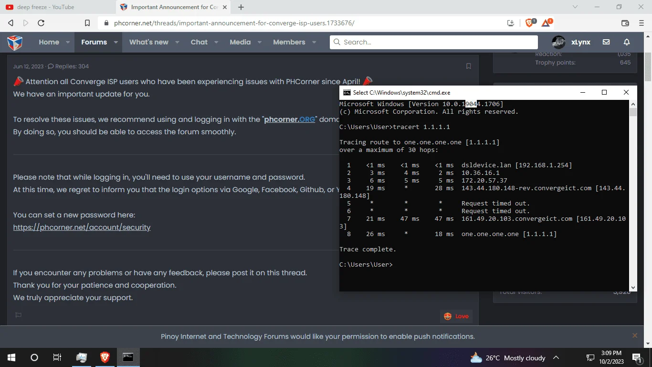The image size is (652, 367).
Task: Open the Media nav item
Action: [x=240, y=42]
